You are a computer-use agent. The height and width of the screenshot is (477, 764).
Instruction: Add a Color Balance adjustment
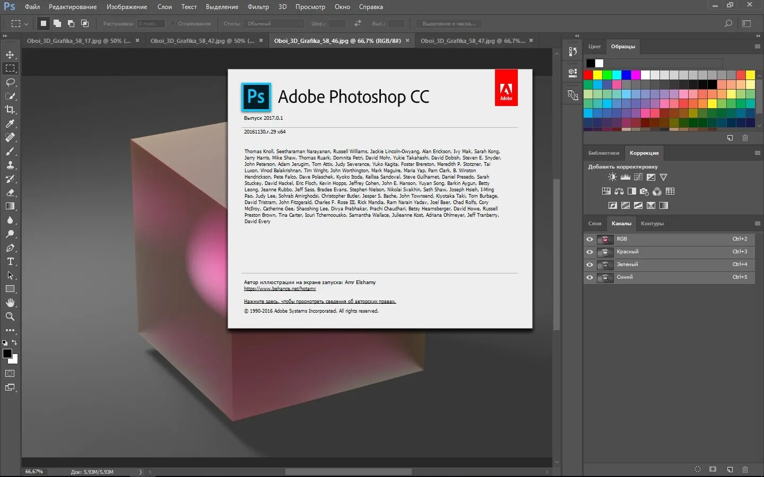click(619, 191)
